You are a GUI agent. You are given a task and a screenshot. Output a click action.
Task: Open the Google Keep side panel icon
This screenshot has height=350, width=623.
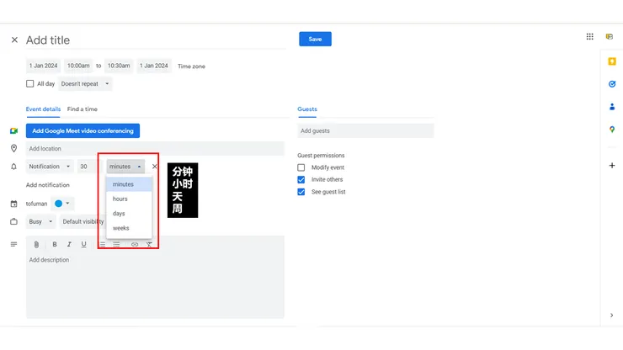pyautogui.click(x=612, y=61)
